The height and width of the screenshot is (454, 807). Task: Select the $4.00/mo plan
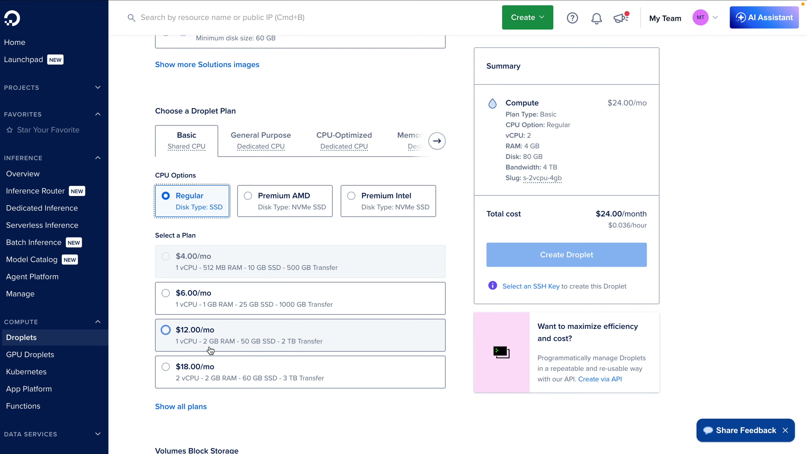tap(300, 262)
